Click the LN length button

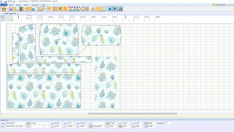click(28, 123)
